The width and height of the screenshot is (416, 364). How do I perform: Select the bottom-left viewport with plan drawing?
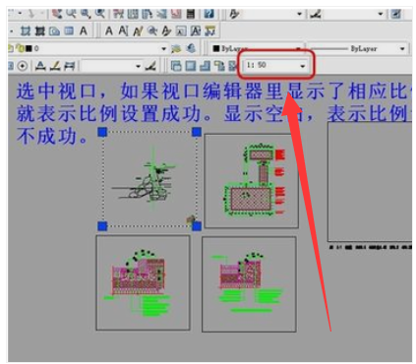143,282
